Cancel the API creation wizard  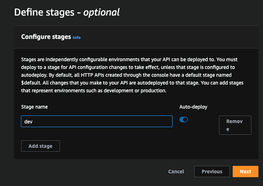176,172
